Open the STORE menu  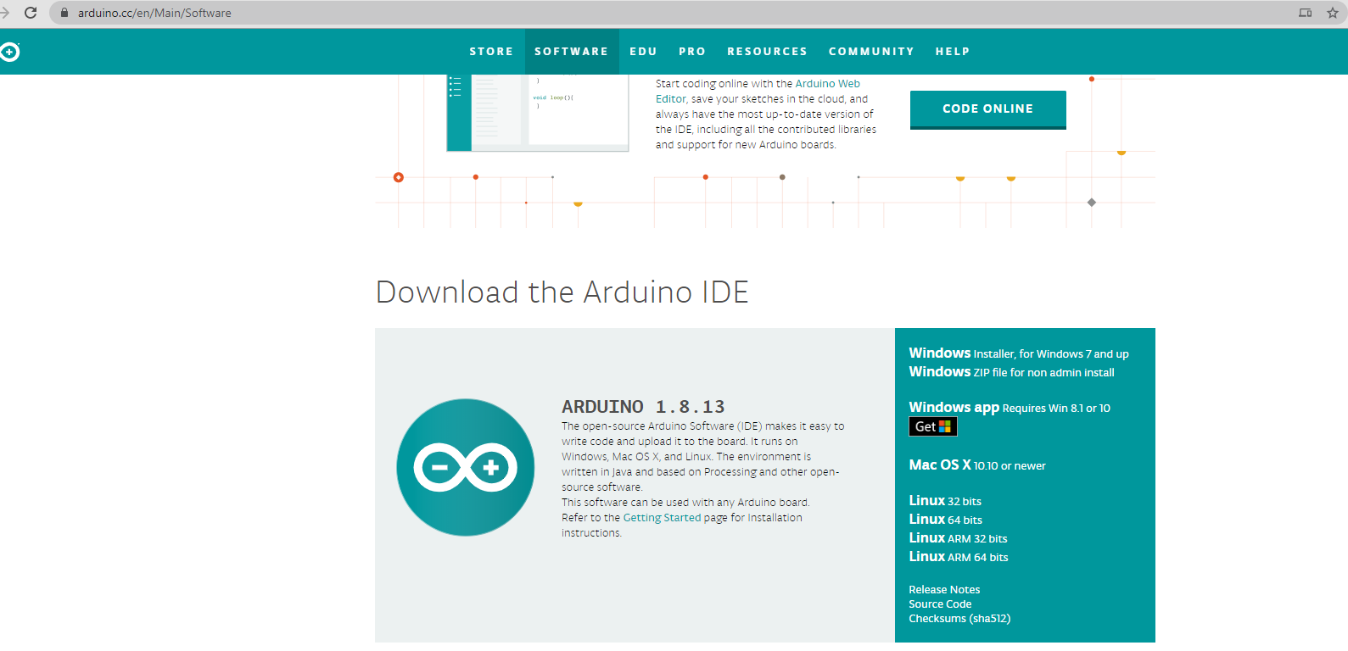(492, 52)
